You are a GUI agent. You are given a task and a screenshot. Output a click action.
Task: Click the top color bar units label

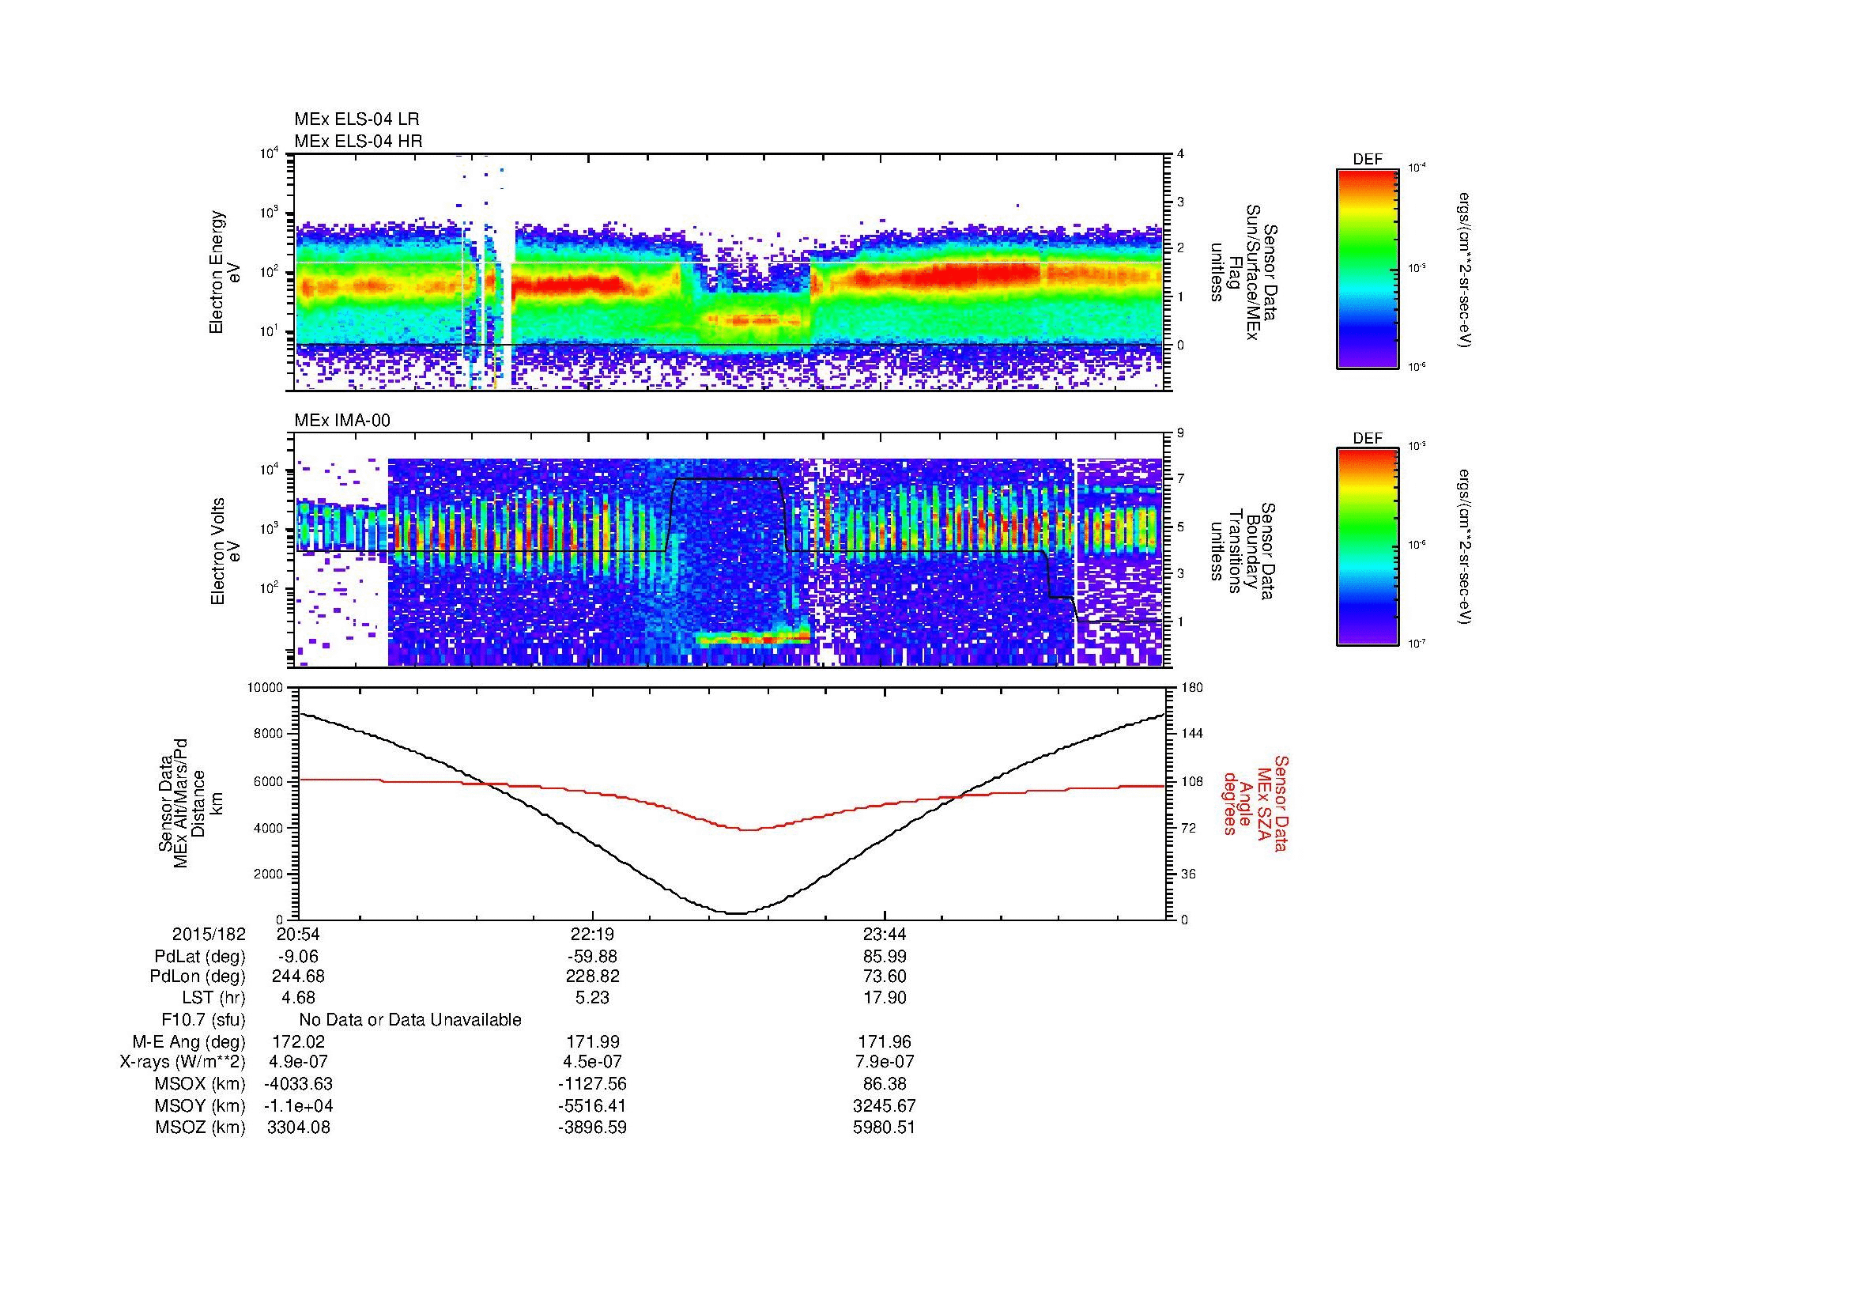click(x=1466, y=270)
